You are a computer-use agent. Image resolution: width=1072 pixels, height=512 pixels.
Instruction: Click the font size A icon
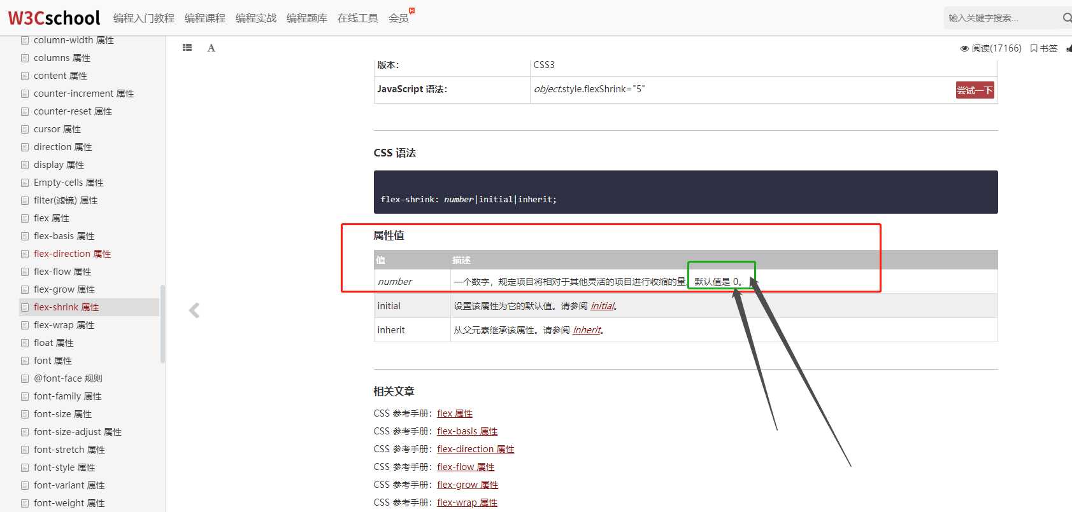click(211, 48)
